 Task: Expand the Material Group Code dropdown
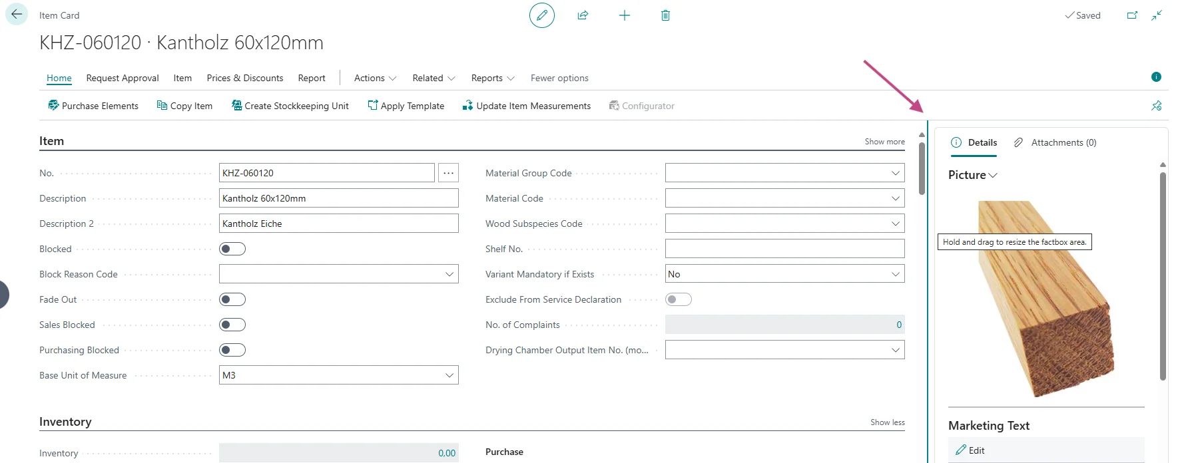click(895, 173)
